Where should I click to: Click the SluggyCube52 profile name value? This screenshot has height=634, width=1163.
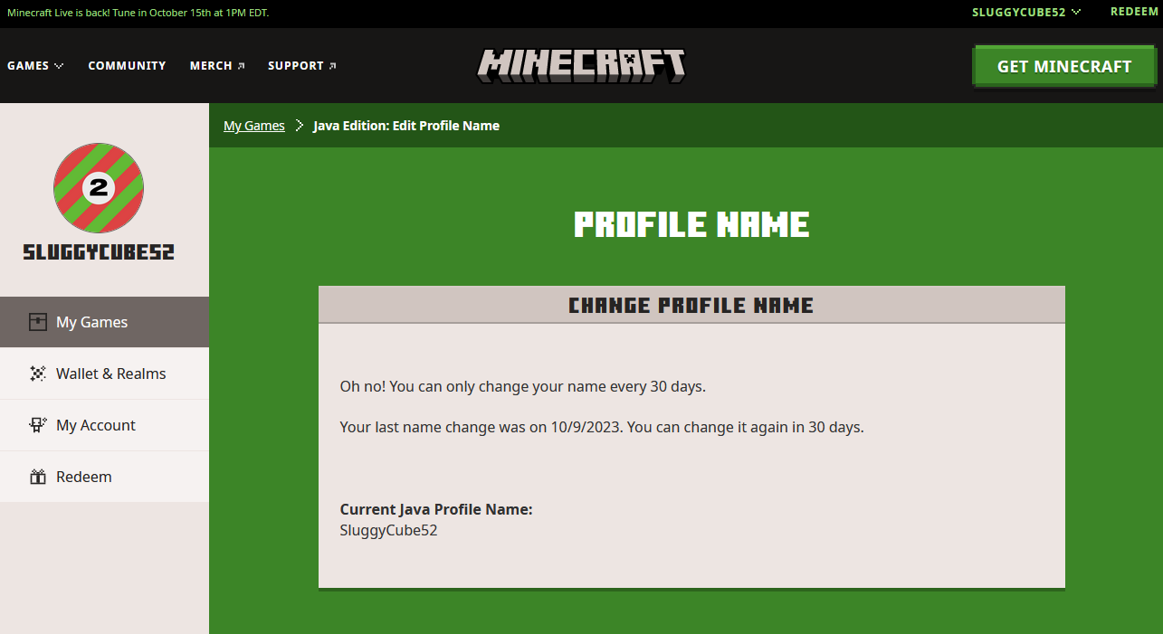tap(388, 531)
